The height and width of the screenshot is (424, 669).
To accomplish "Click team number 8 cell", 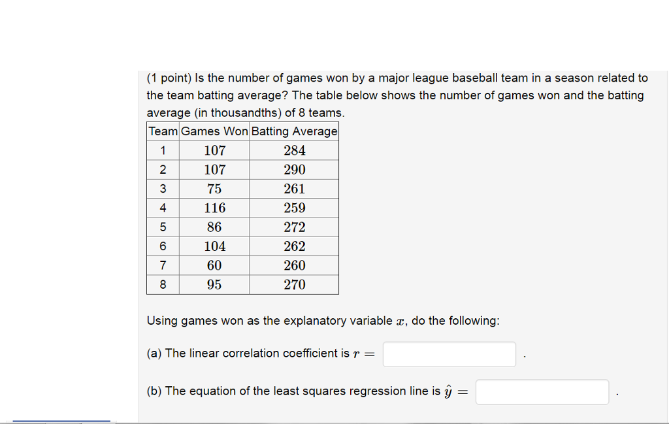I will (x=163, y=285).
